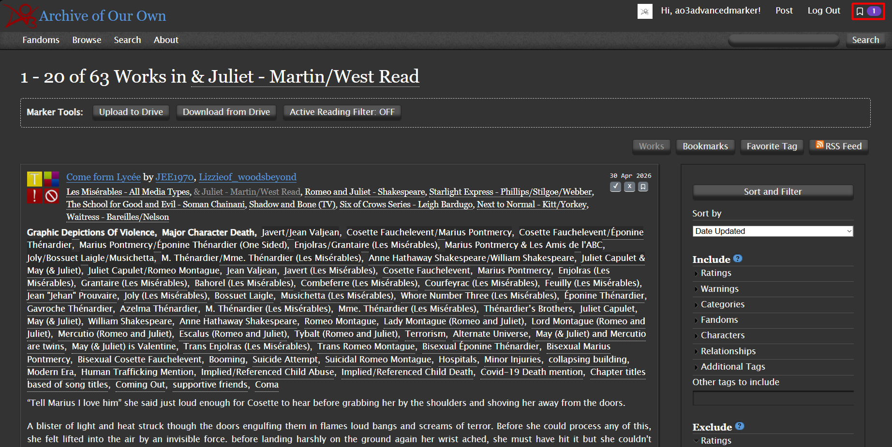This screenshot has width=892, height=447.
Task: Click the bookmark marker icon on first work
Action: click(x=643, y=187)
